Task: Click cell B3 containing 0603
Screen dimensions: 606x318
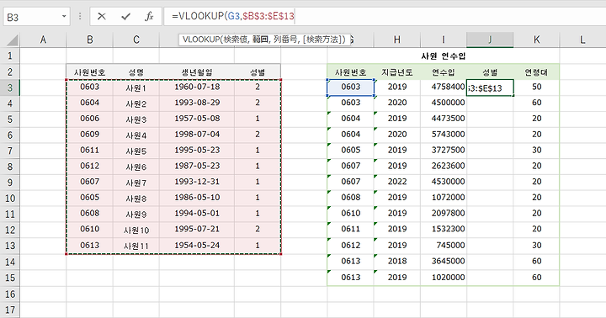Action: pyautogui.click(x=90, y=87)
